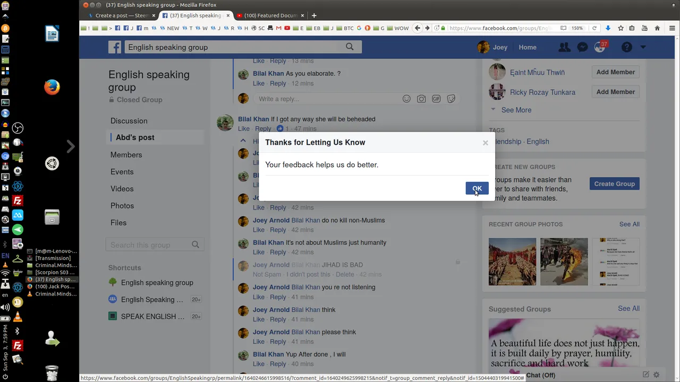The height and width of the screenshot is (382, 680).
Task: Expand See More members list
Action: pyautogui.click(x=516, y=110)
